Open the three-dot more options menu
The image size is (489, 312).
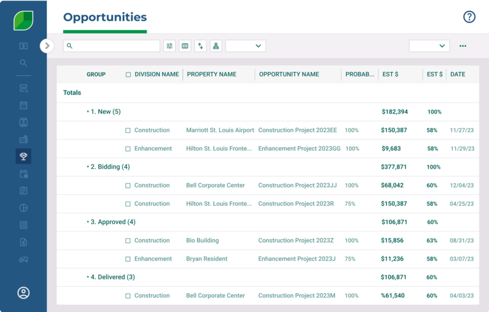coord(463,46)
